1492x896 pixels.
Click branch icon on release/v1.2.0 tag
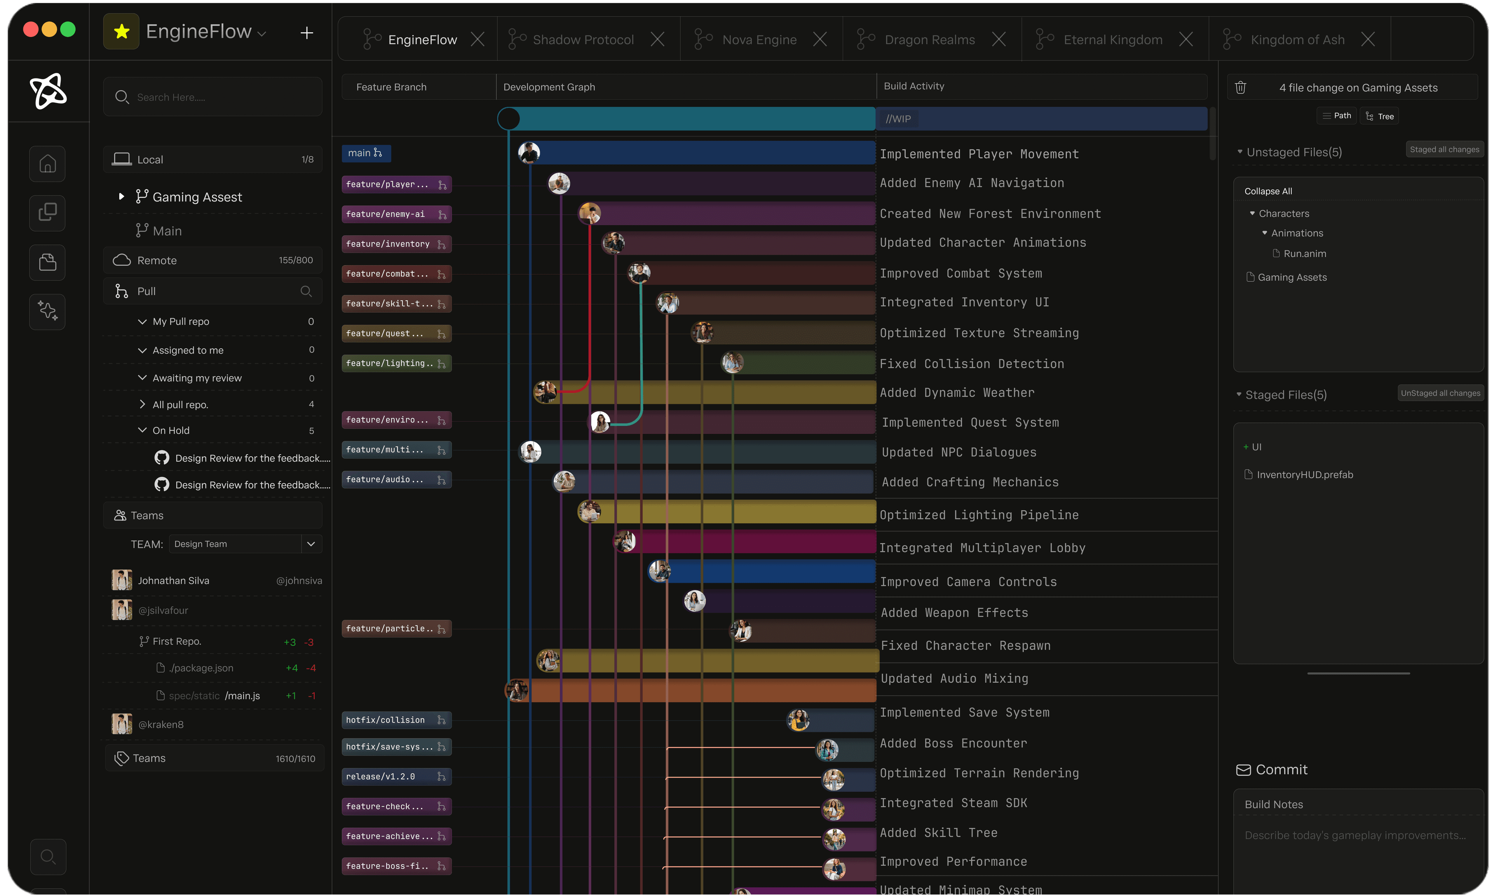[441, 776]
